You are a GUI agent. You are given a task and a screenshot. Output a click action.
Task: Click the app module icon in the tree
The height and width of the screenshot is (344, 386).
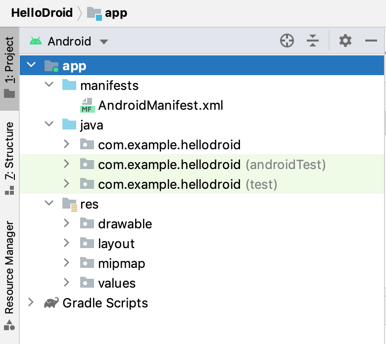click(x=51, y=66)
